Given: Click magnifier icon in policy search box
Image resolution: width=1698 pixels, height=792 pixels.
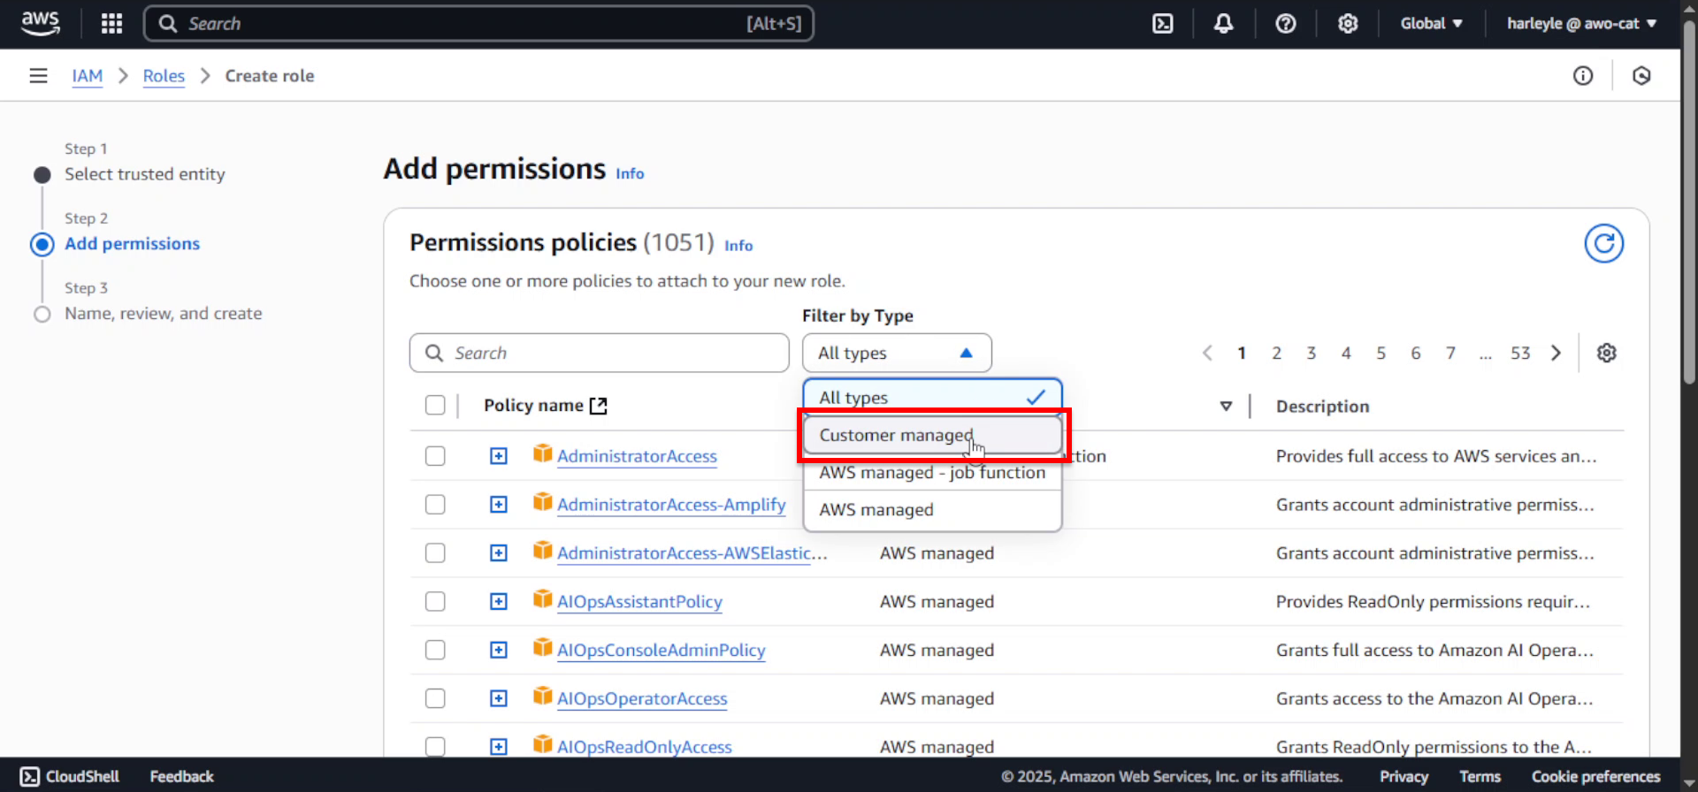Looking at the screenshot, I should [434, 353].
